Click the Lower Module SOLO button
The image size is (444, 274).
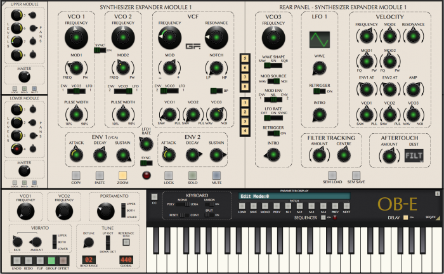click(24, 183)
